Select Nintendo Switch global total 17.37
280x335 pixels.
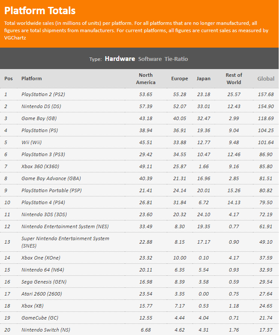(266, 330)
